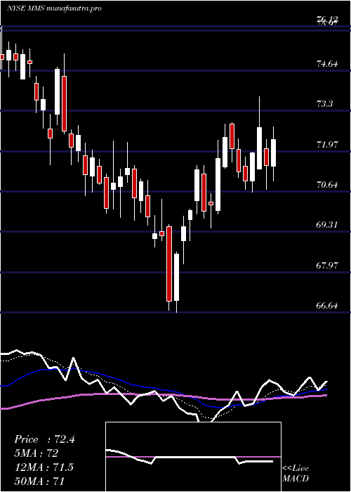Screen dimensions: 351x492
Task: Click the <<Live MACD label
Action: coord(296,474)
